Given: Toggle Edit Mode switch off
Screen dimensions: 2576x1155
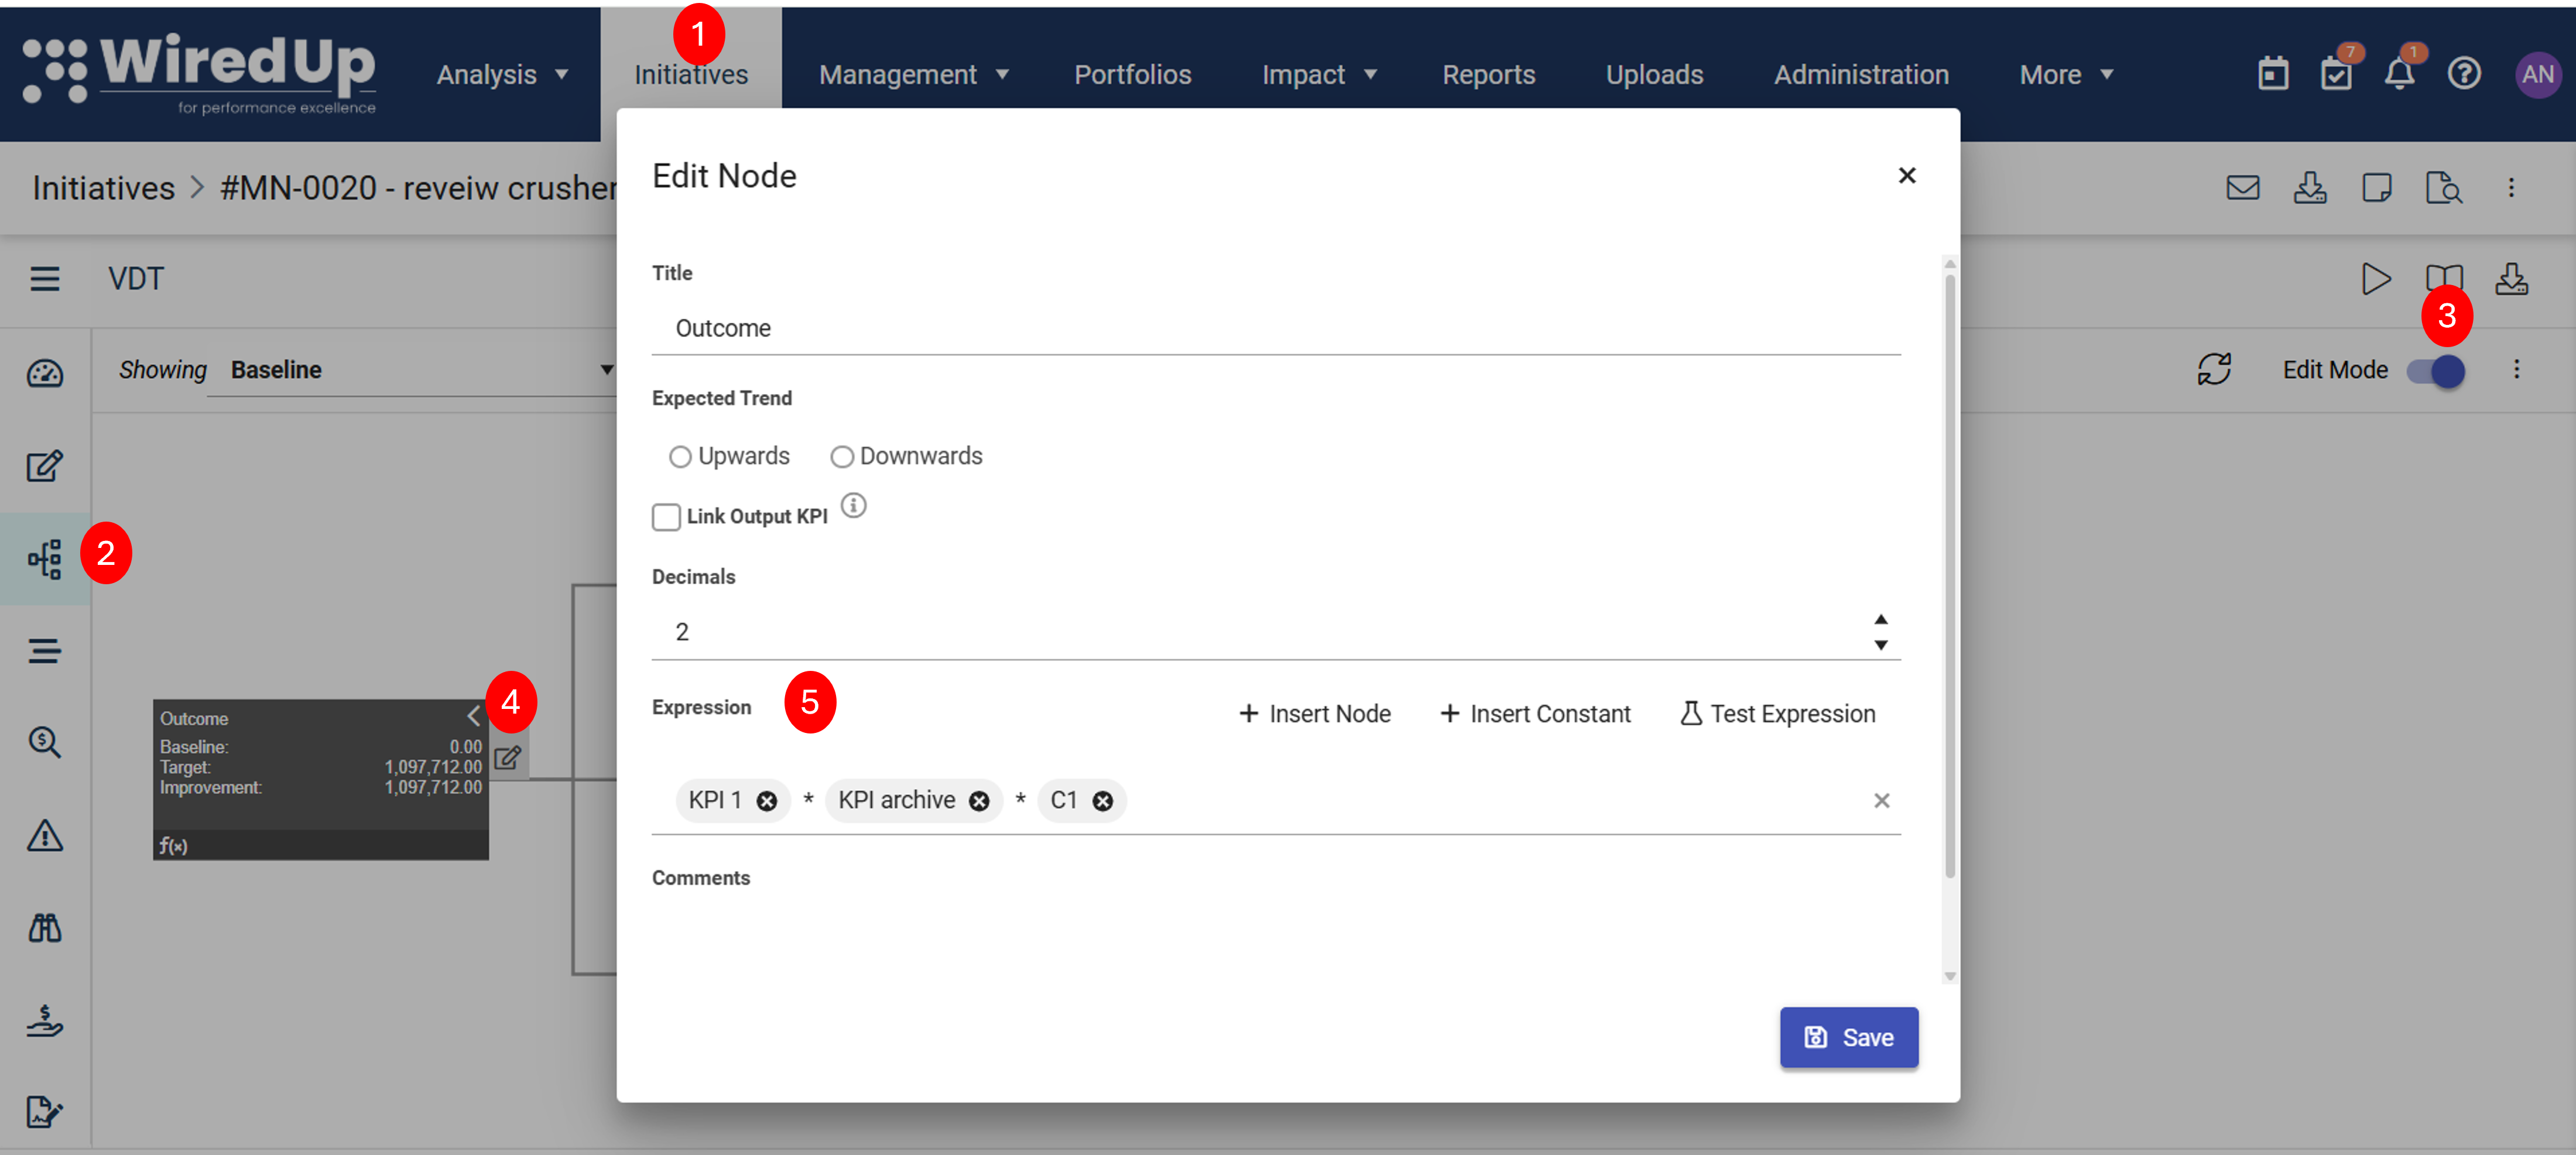Looking at the screenshot, I should coord(2437,371).
